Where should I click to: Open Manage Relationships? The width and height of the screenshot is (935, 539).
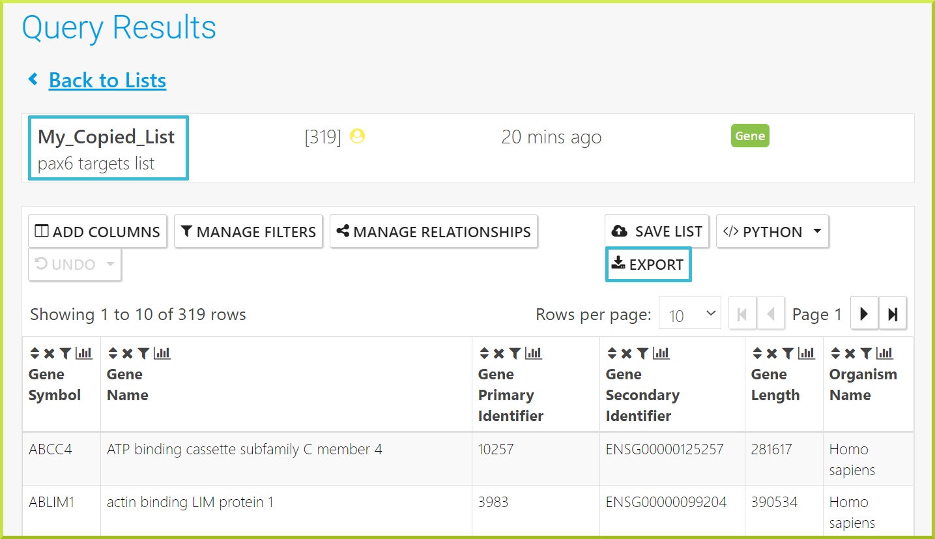[434, 231]
